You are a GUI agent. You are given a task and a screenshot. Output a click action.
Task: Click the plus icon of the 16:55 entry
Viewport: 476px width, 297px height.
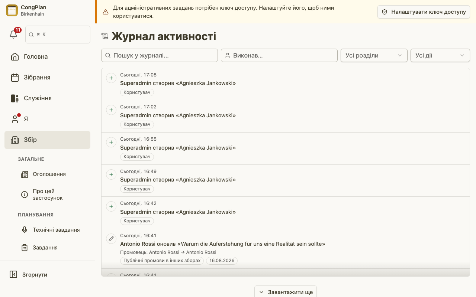[x=111, y=142]
